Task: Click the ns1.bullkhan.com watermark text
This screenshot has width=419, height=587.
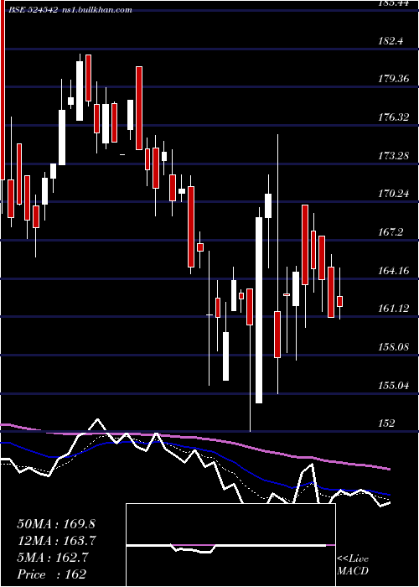Action: tap(96, 10)
